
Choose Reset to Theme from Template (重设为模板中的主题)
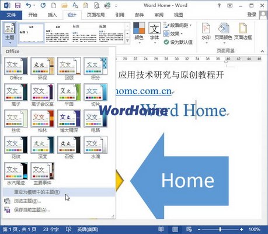(x=59, y=192)
